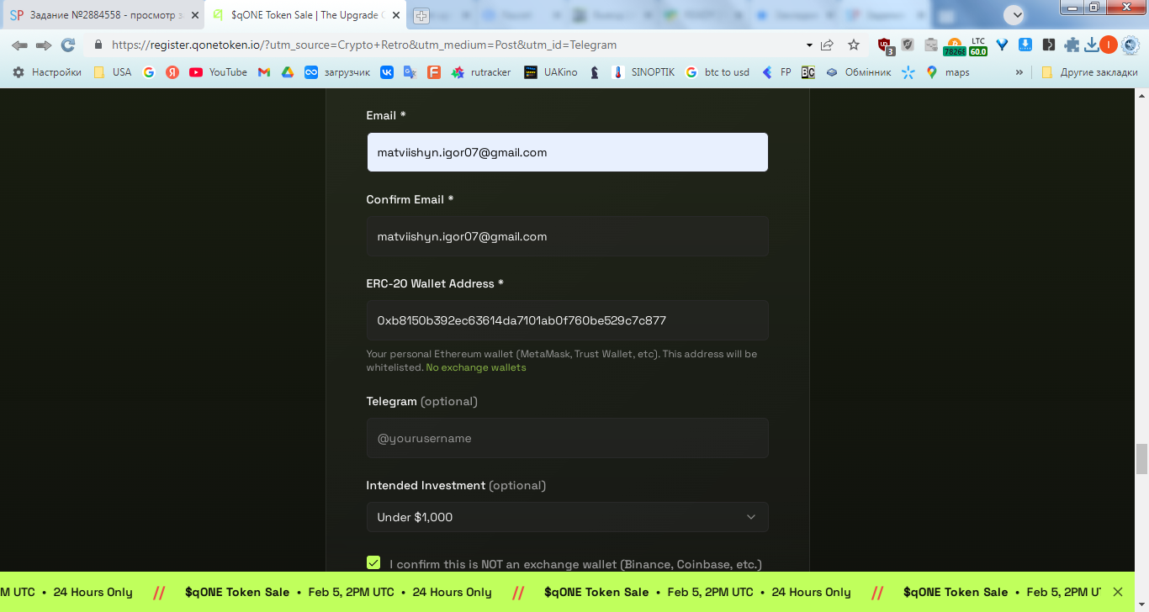Reload the current page
The width and height of the screenshot is (1149, 612).
pos(68,45)
